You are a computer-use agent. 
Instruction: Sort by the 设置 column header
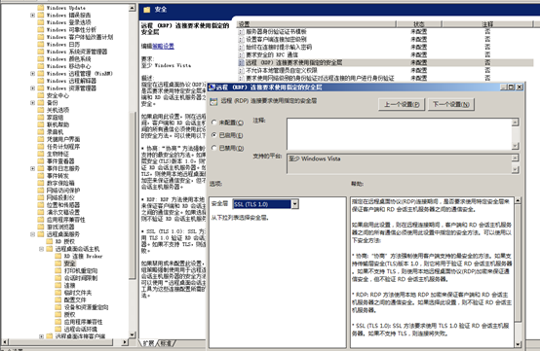(316, 24)
